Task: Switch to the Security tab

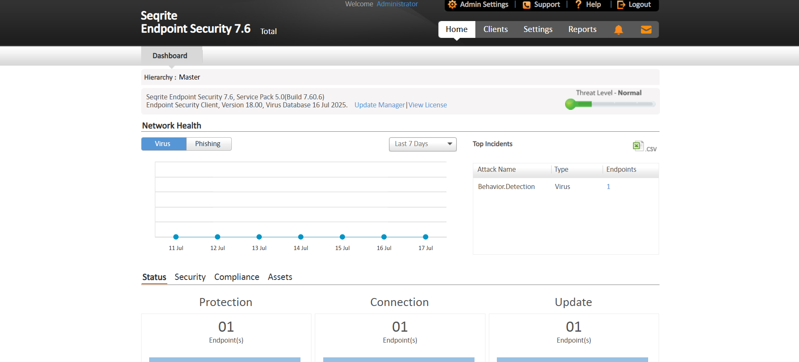Action: (190, 277)
